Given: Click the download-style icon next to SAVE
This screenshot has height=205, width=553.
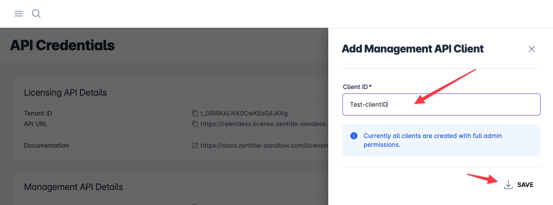Looking at the screenshot, I should point(508,185).
